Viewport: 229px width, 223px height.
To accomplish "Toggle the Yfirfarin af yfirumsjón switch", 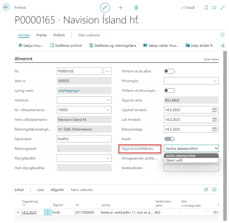I will (x=169, y=91).
